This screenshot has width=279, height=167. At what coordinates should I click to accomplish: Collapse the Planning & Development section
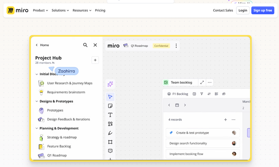[x=37, y=128]
